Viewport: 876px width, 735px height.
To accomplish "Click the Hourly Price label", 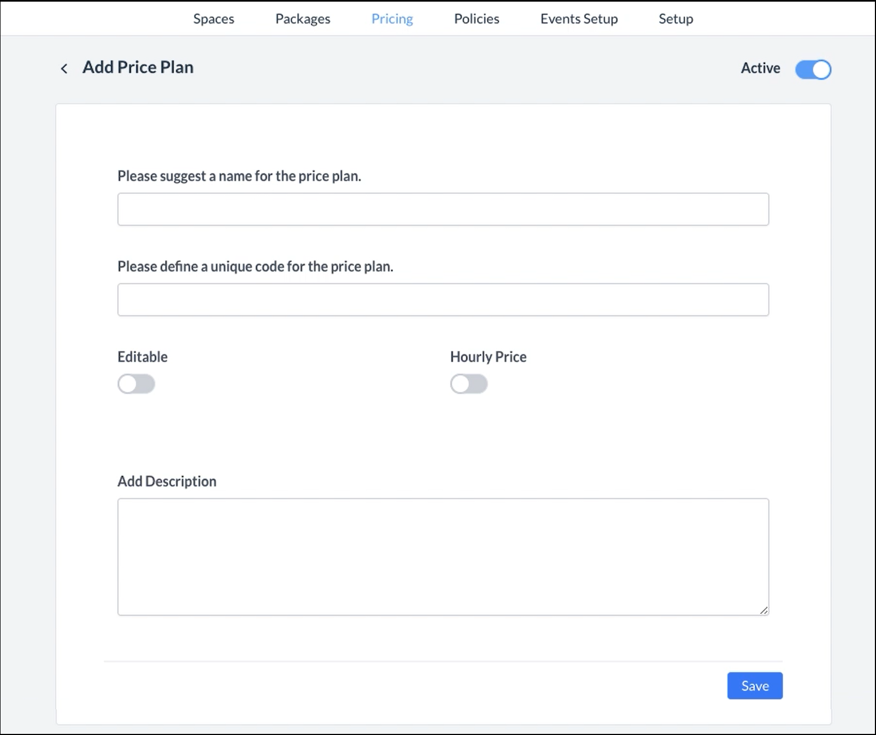I will (x=488, y=357).
